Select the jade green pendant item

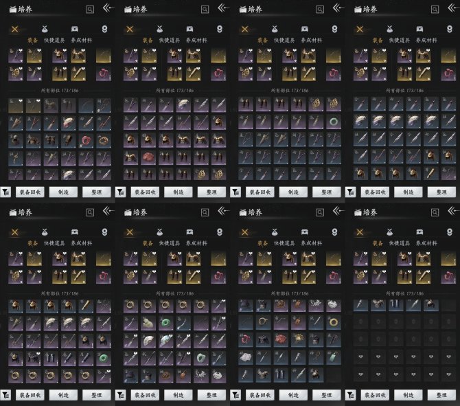coord(334,357)
